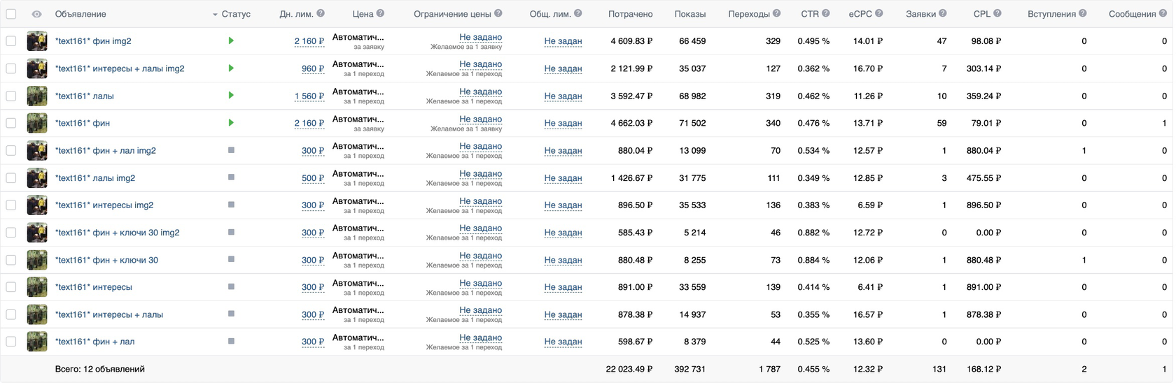Click the question mark next to 'Ограничение цены'
Screen dimensions: 1176x387
tap(498, 13)
